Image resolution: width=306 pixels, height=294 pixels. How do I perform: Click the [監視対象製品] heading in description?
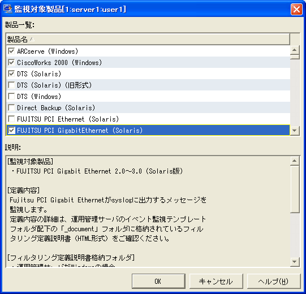tap(30, 162)
